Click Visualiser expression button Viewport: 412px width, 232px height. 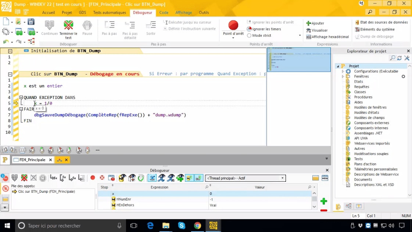coord(317,30)
